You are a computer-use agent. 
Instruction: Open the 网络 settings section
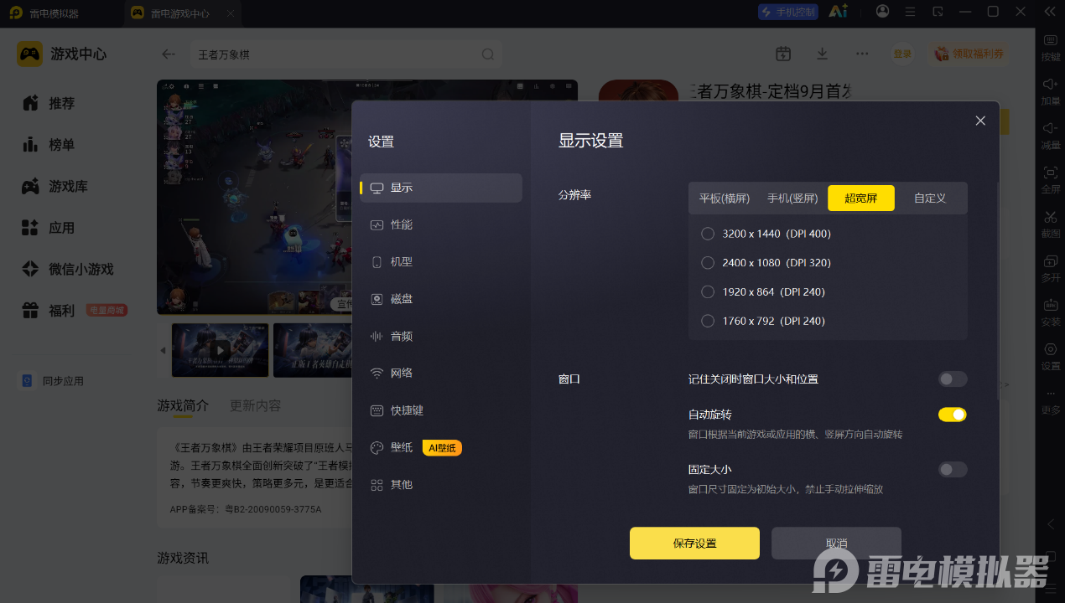coord(441,373)
